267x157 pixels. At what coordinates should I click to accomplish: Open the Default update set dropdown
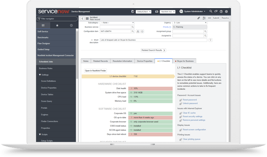click(x=143, y=12)
